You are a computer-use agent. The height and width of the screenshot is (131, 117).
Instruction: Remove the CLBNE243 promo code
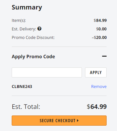click(99, 86)
